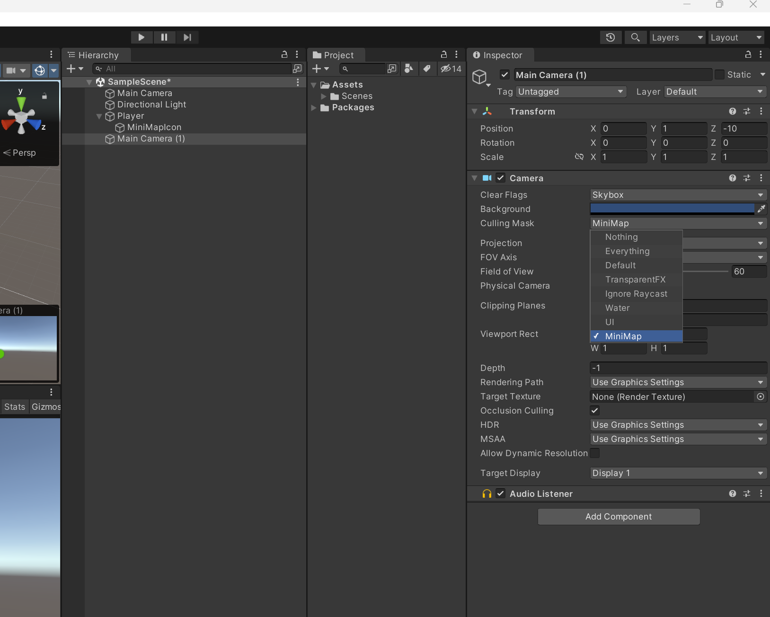Disable the Audio Listener checkbox
The height and width of the screenshot is (617, 770).
[501, 494]
